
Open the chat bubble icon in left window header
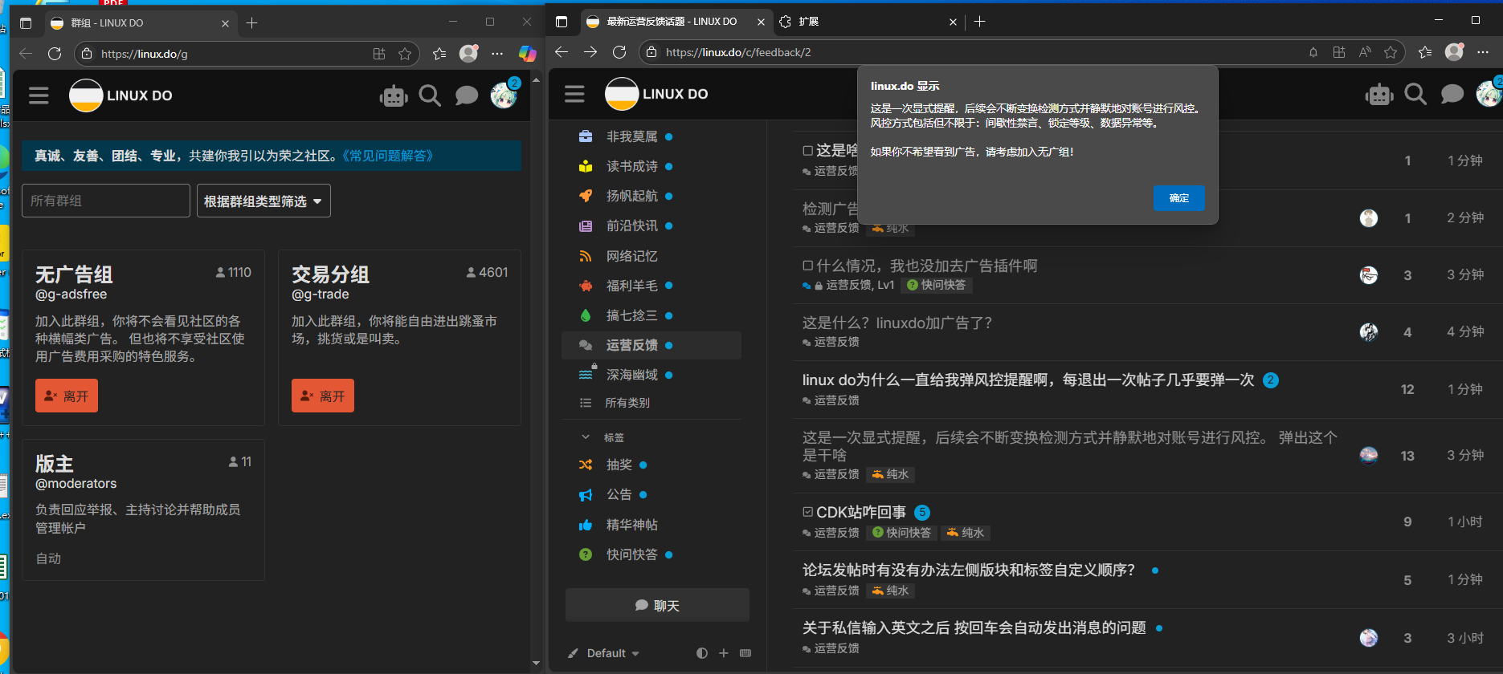pyautogui.click(x=467, y=96)
